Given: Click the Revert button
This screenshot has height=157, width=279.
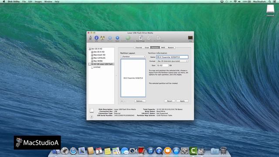Looking at the screenshot, I should click(x=170, y=101).
